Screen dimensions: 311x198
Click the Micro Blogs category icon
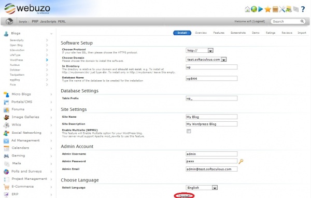coord(6,94)
